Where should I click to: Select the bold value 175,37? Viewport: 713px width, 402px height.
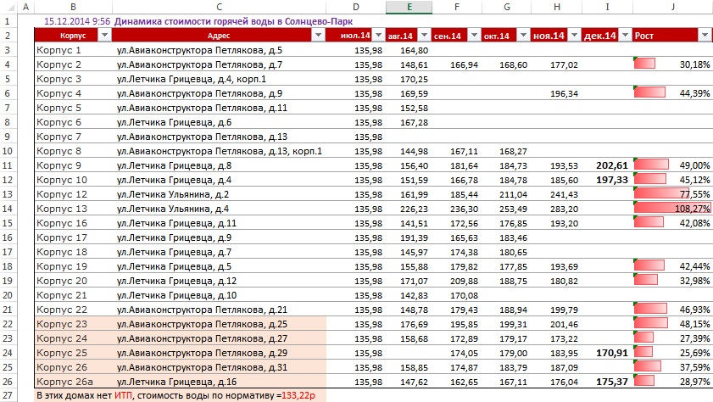[607, 382]
